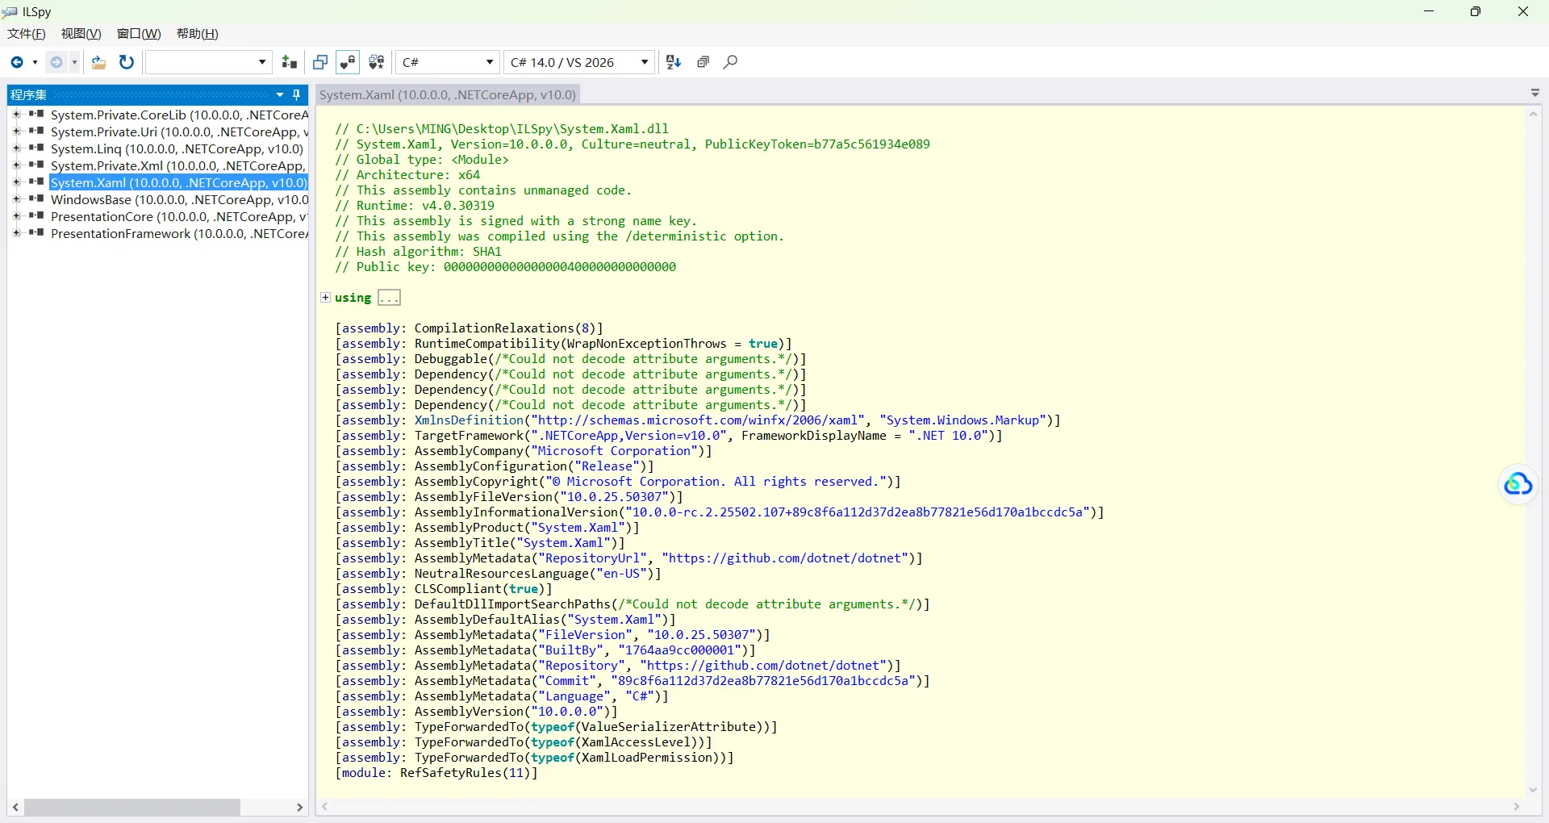1549x823 pixels.
Task: Click the collapse all tree nodes icon
Action: tap(703, 62)
